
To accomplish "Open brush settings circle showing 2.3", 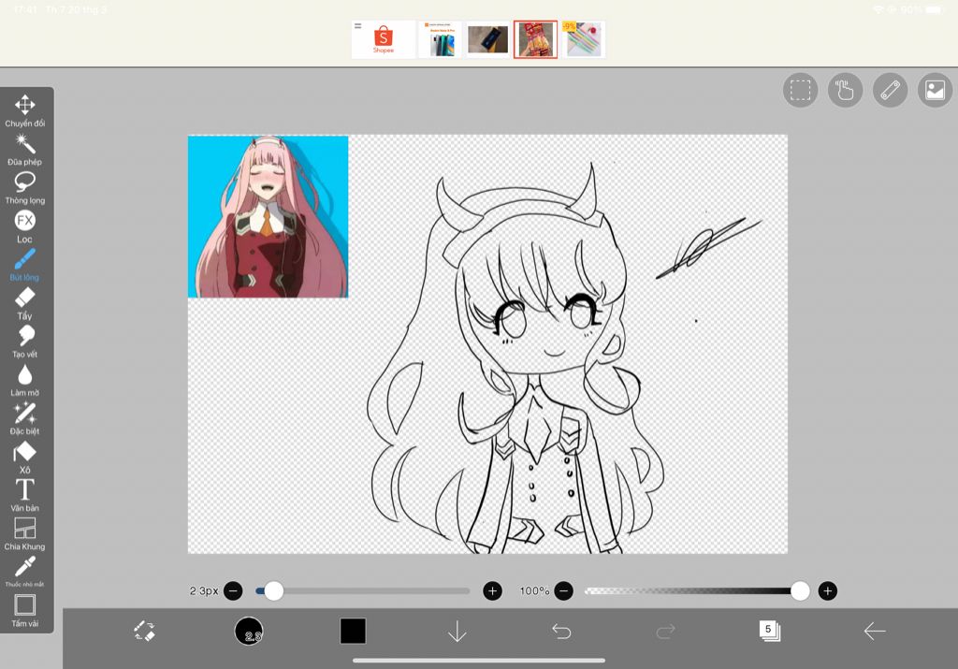I will [249, 631].
